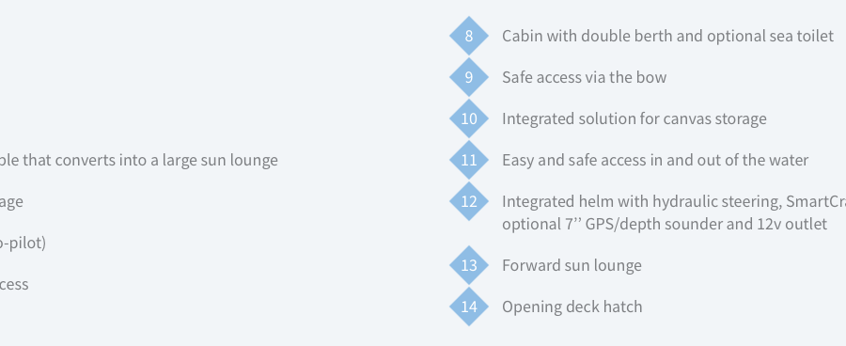Select the number 11 diamond badge
The width and height of the screenshot is (846, 346).
tap(469, 161)
